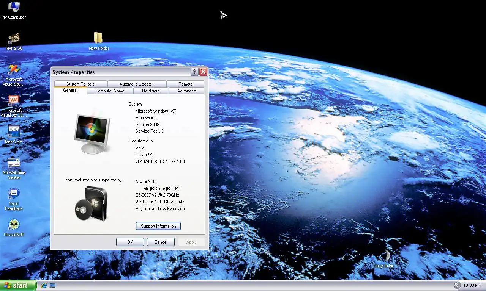Select the NiwradSoft alien icon
The height and width of the screenshot is (291, 486).
click(x=14, y=228)
